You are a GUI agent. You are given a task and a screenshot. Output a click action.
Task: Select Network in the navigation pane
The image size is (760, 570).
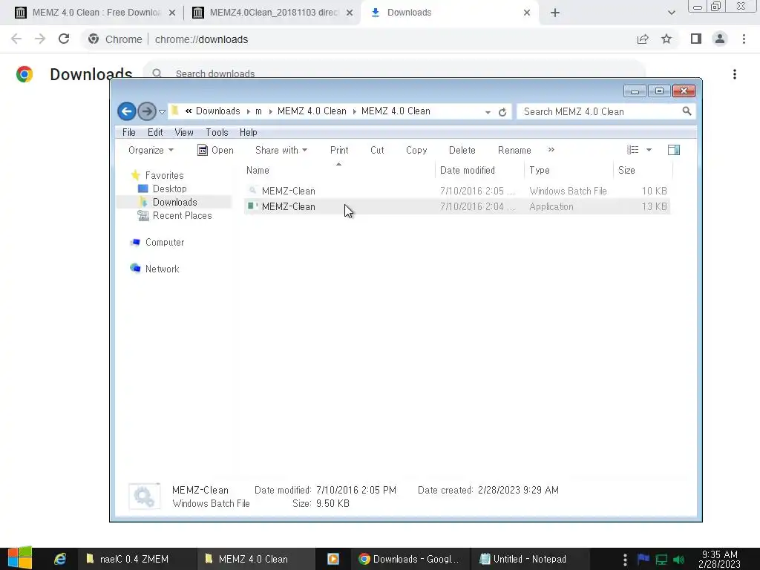(x=154, y=269)
